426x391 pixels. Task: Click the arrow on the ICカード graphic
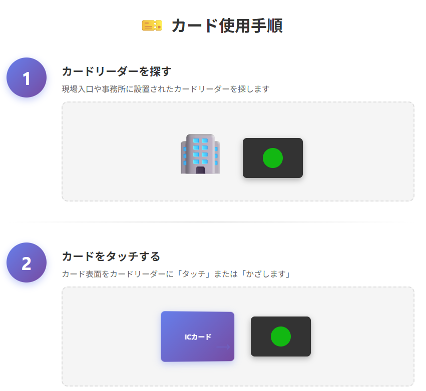coord(223,347)
